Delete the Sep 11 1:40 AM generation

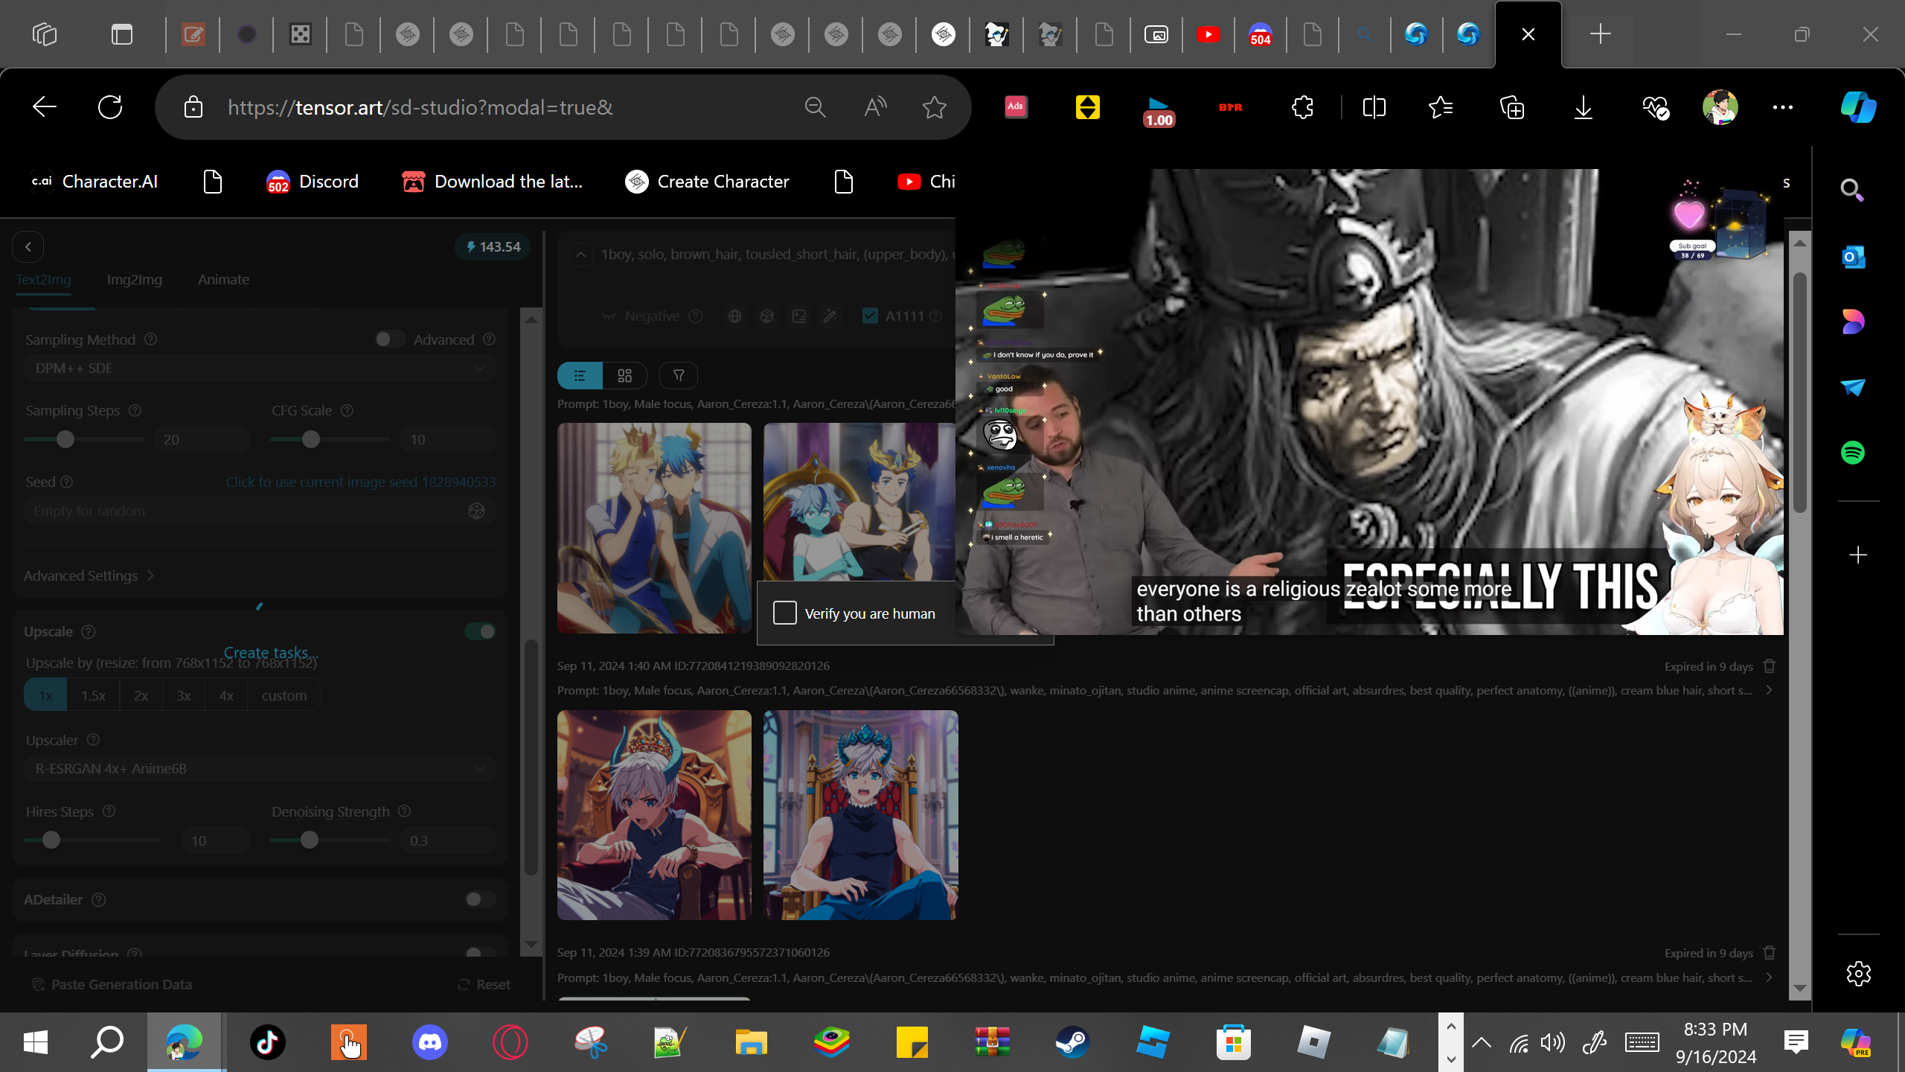tap(1770, 666)
